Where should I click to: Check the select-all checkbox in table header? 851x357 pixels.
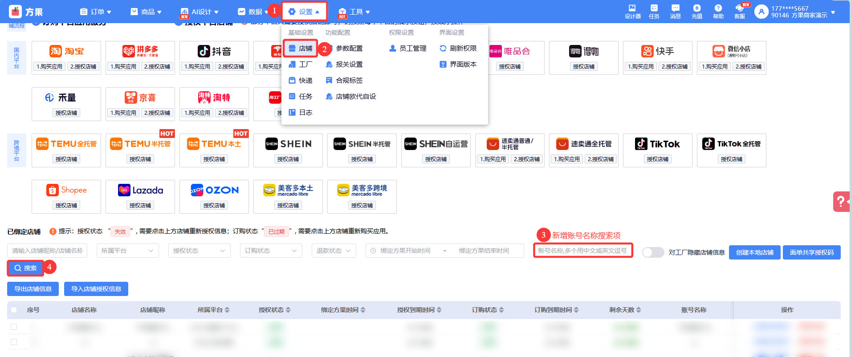tap(14, 310)
